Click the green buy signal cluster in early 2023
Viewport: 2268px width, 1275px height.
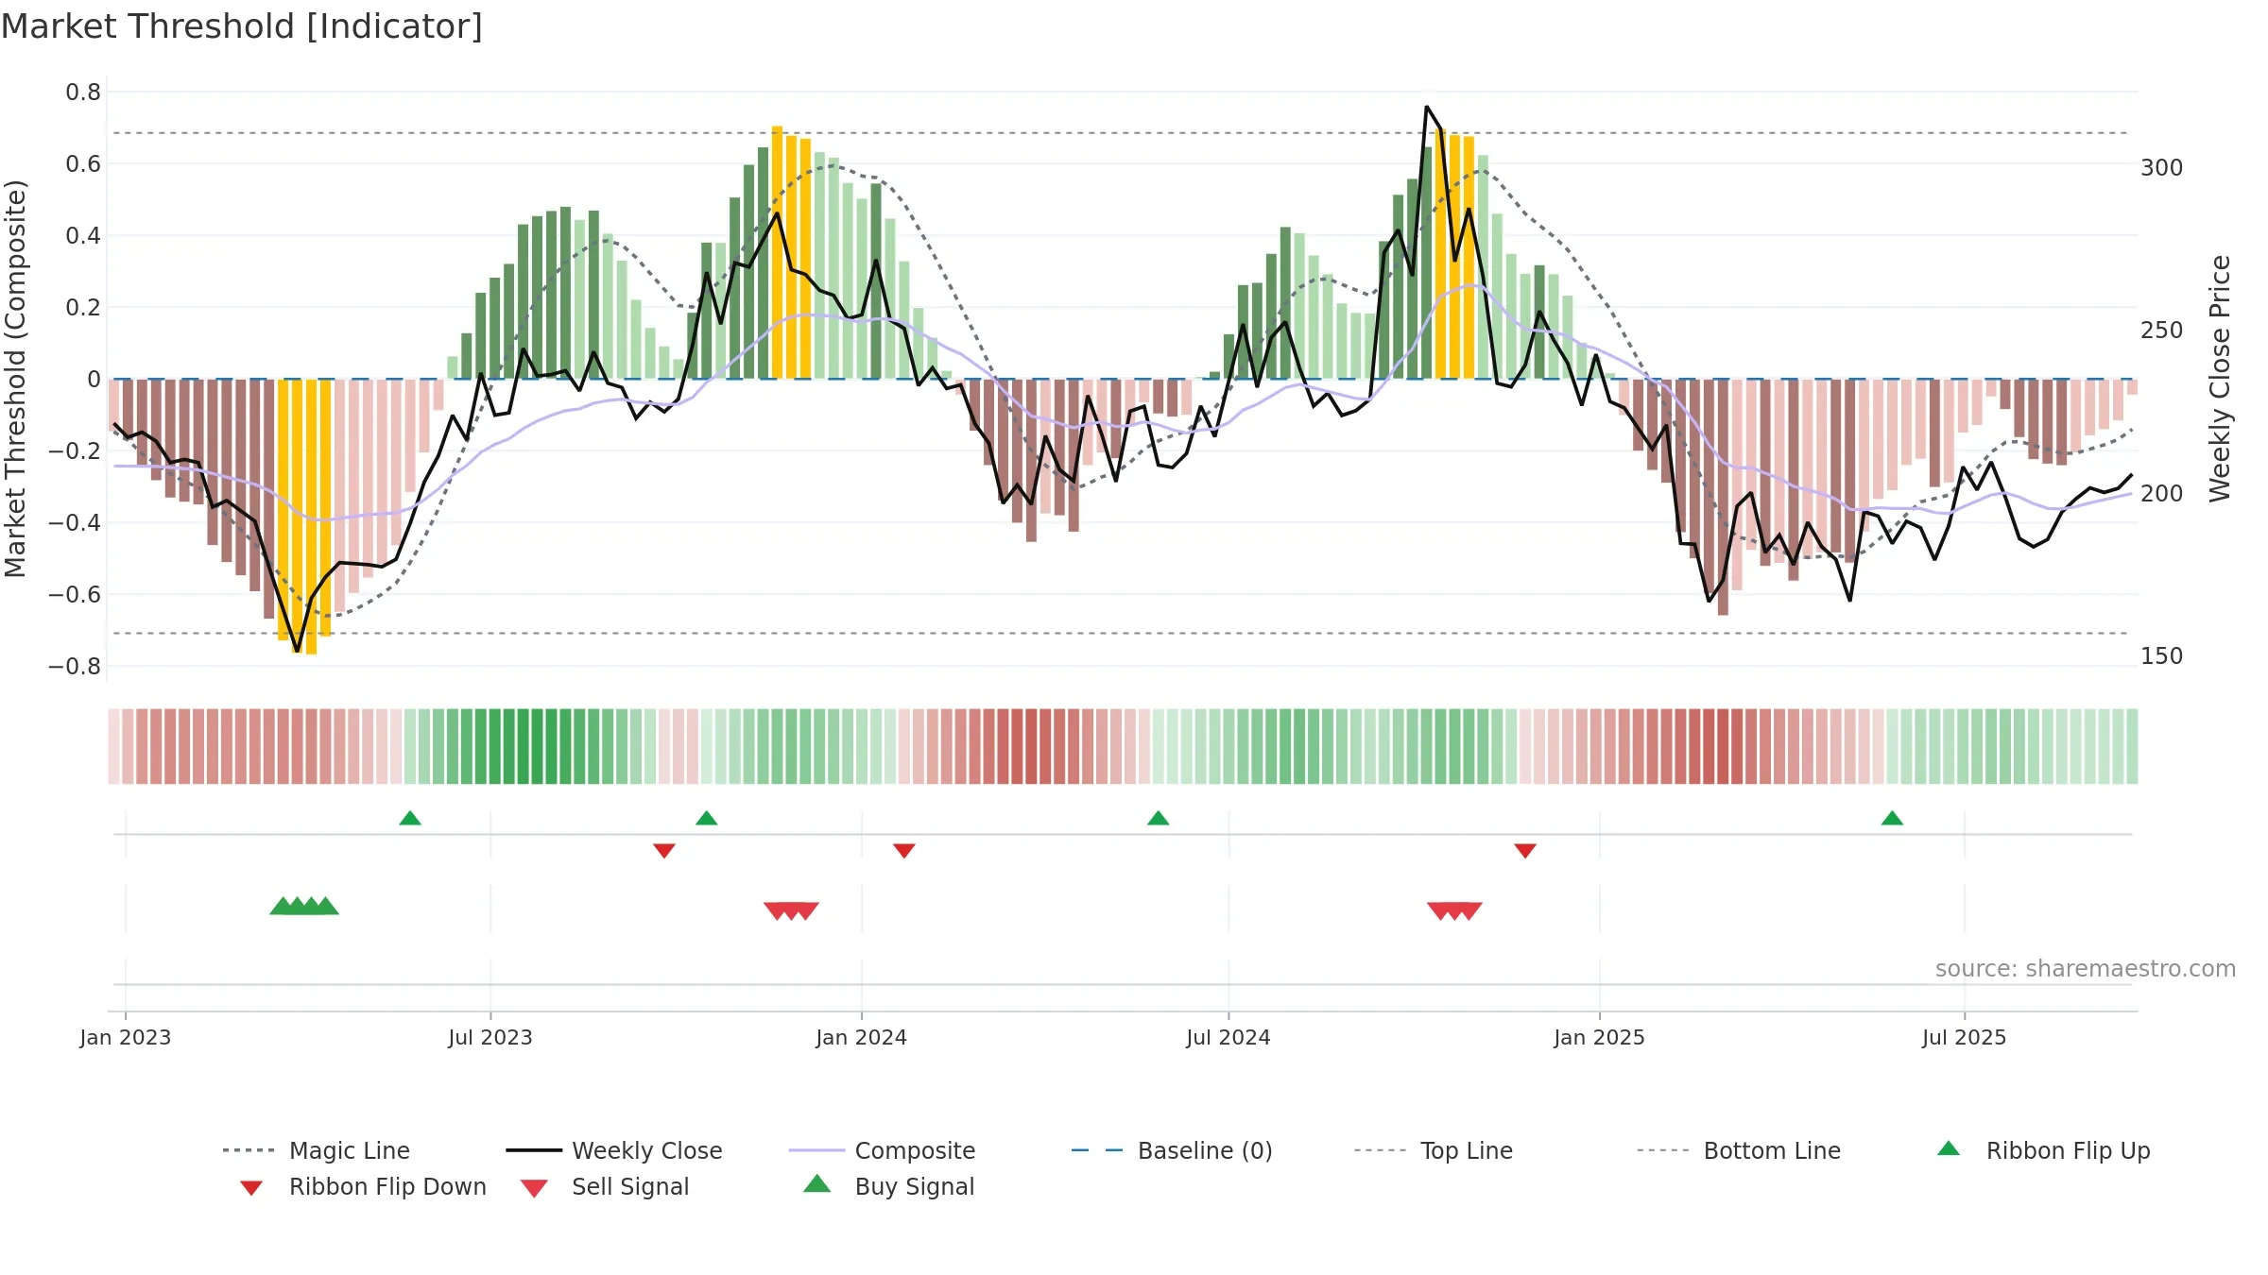pyautogui.click(x=304, y=907)
